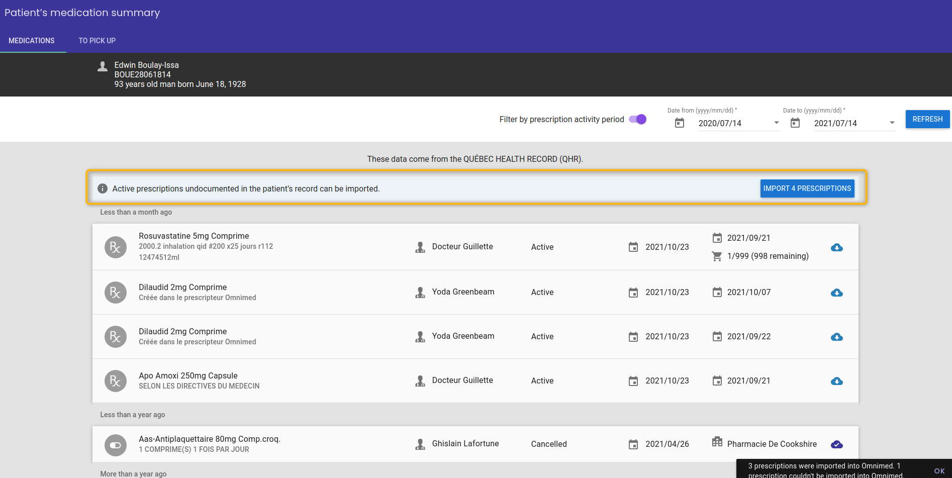
Task: Click prescriber name Ghislain Lafortune
Action: 465,444
